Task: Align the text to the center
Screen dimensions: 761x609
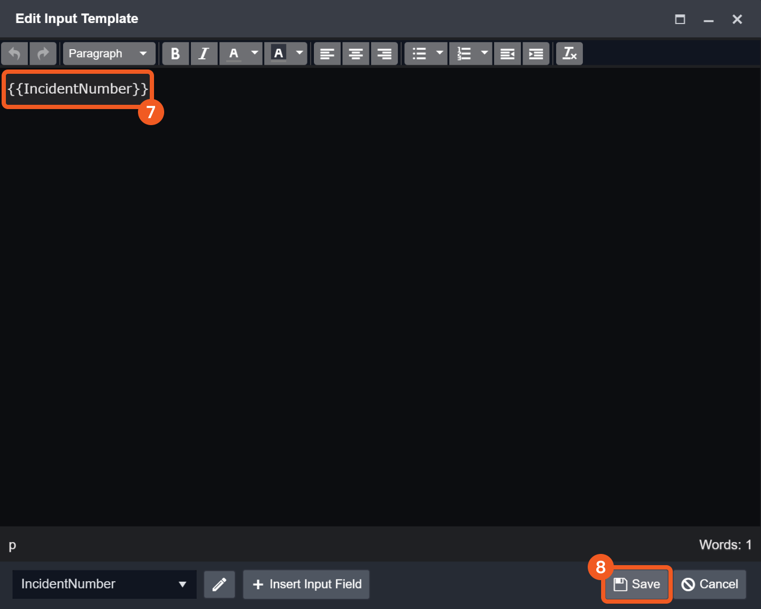Action: tap(356, 53)
